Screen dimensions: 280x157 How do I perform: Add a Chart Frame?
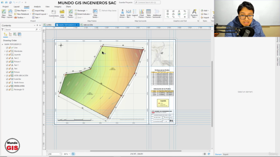(x=141, y=14)
